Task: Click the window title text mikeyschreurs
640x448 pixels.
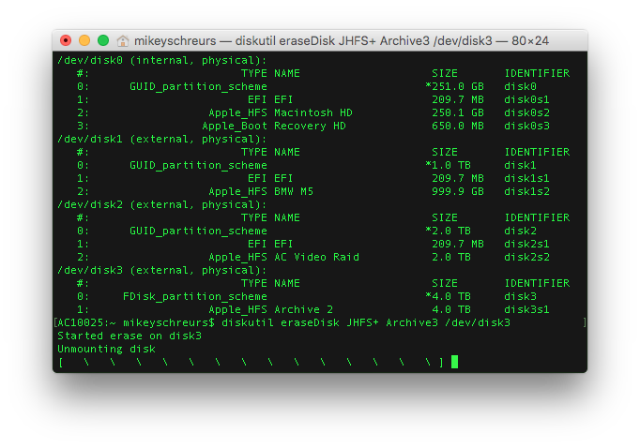Action: [175, 40]
